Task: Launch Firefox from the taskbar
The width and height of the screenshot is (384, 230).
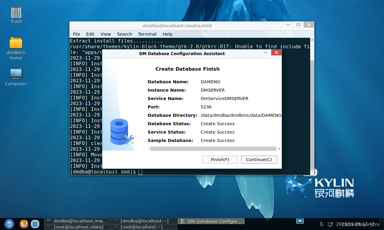Action: (24, 224)
